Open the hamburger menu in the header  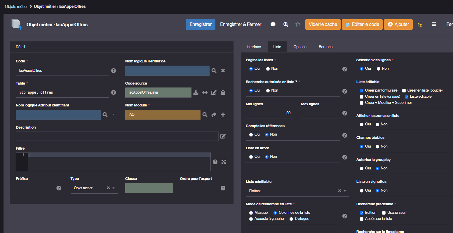pos(434,24)
